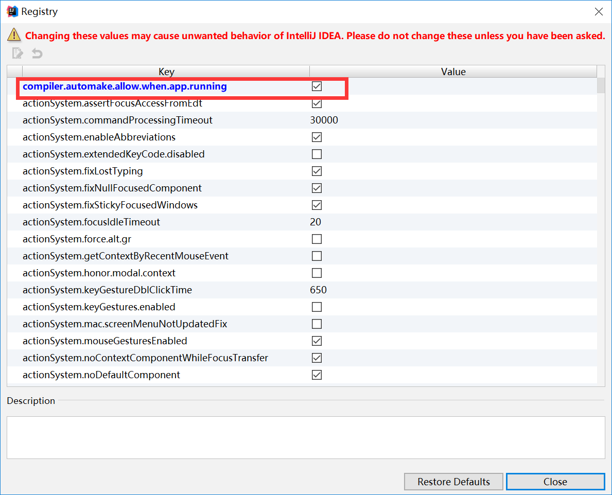The image size is (612, 495).
Task: Select the actionSystem.fixNullFocusedComponent key name
Action: [x=112, y=188]
